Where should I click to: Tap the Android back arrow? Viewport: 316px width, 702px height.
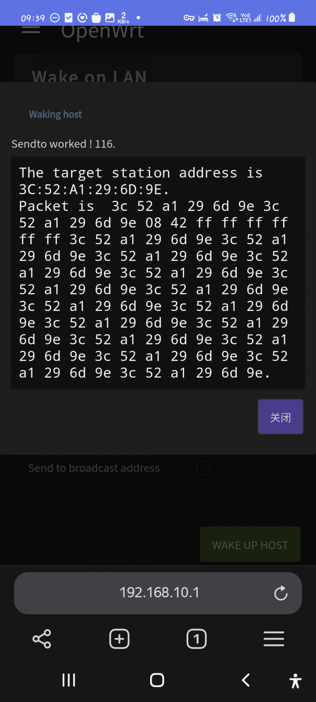pos(246,680)
